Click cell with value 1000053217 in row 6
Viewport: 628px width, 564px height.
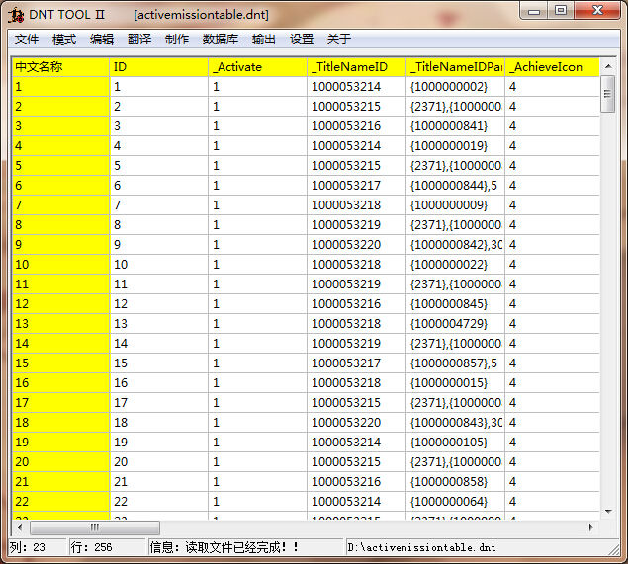[x=356, y=186]
